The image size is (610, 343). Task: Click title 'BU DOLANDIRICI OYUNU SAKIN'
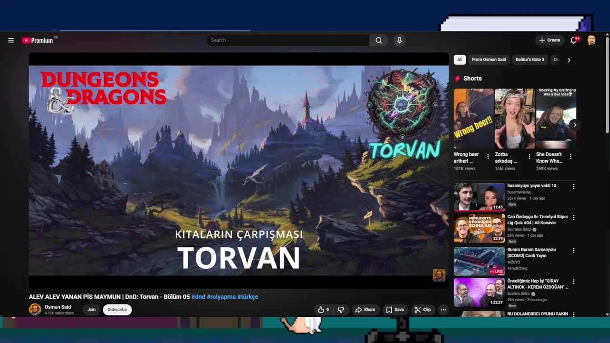coord(538,314)
